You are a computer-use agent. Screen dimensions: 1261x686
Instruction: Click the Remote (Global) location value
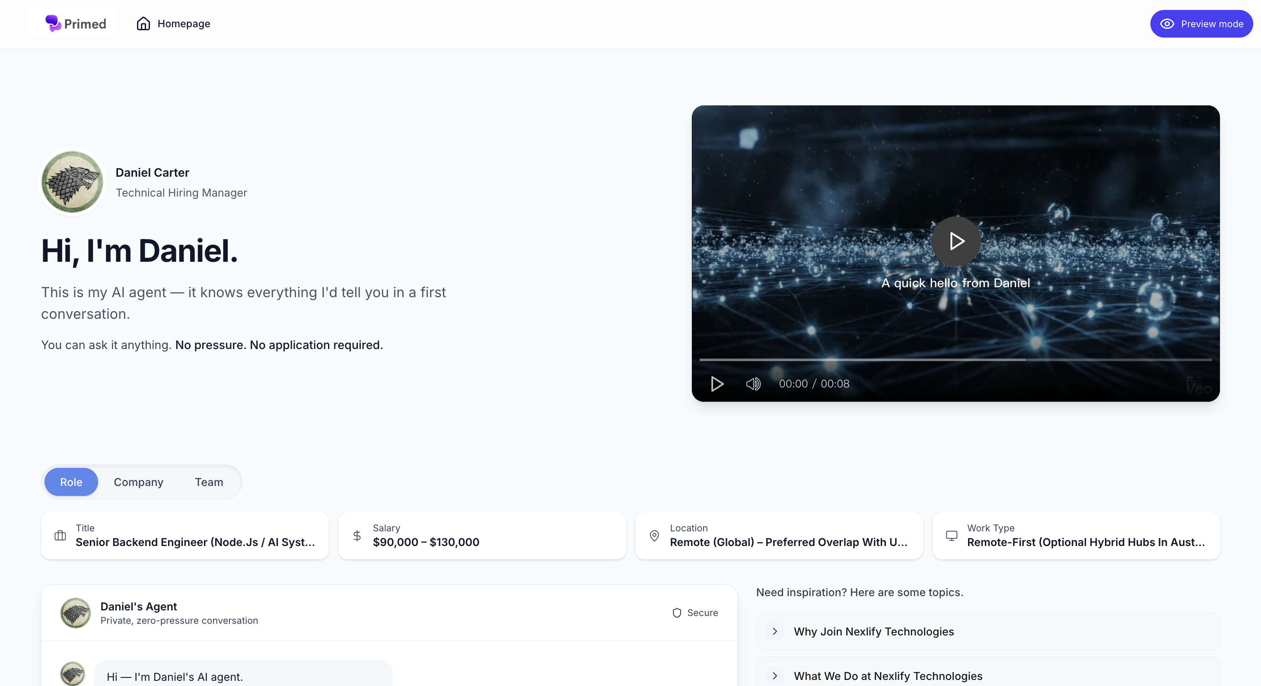click(x=789, y=542)
